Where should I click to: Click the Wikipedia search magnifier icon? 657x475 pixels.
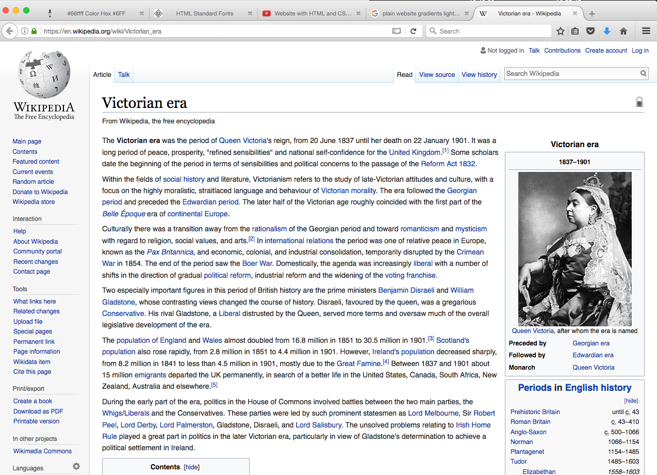point(644,74)
